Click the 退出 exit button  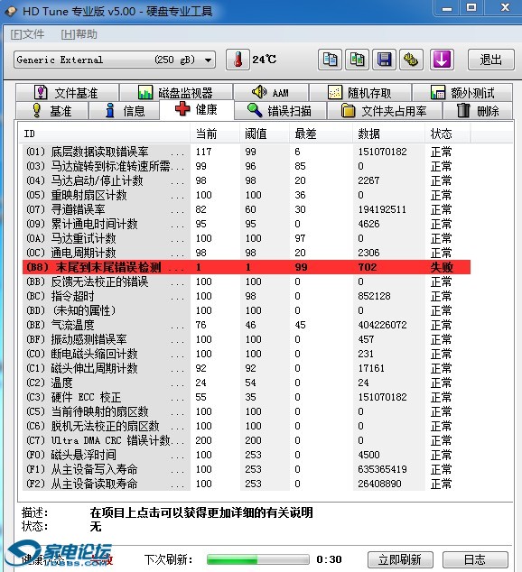491,60
